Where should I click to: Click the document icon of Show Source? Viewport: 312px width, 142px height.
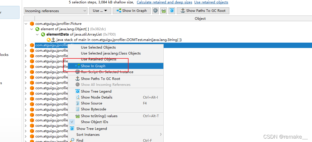(x=78, y=103)
